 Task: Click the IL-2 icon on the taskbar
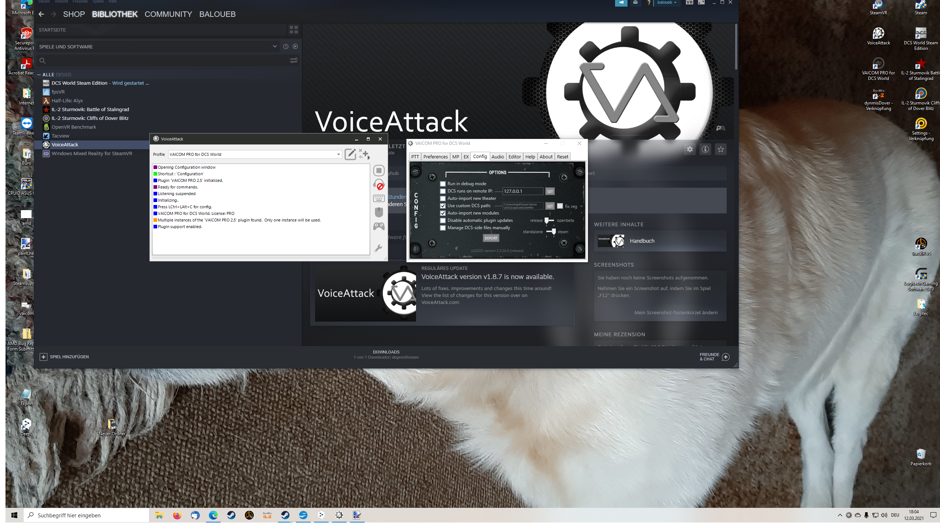267,515
